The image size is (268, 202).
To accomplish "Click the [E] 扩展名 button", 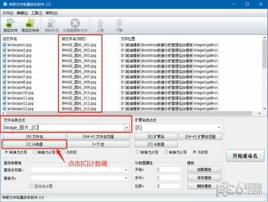I will (x=156, y=136).
